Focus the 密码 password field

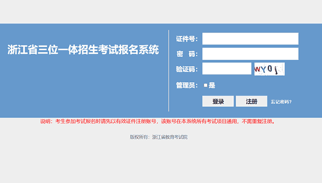[250, 54]
